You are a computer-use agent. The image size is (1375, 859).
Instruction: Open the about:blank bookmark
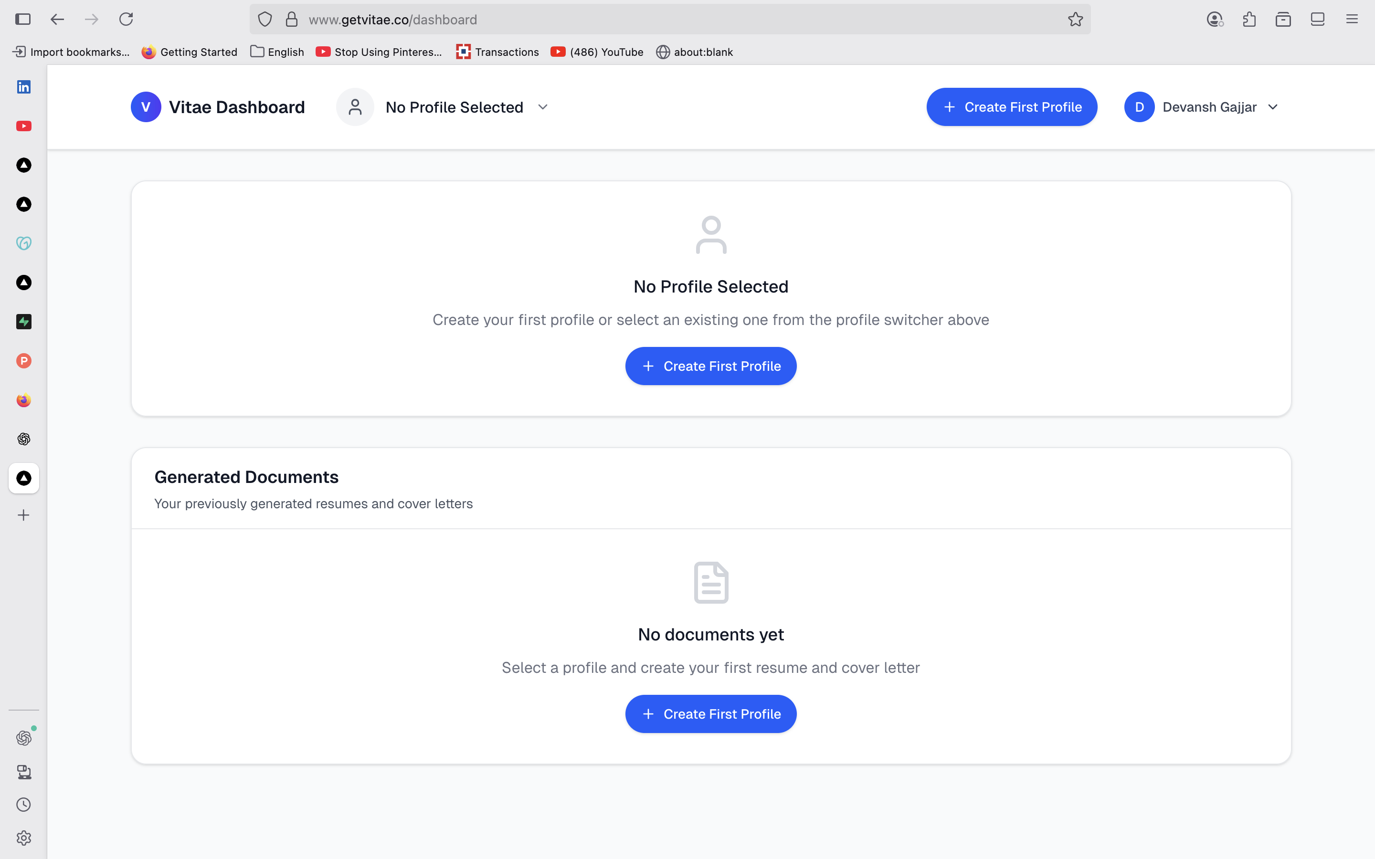coord(694,52)
